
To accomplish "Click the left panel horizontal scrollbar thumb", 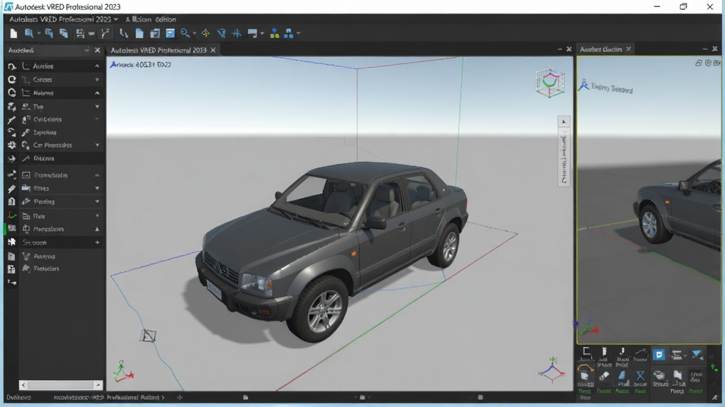I will [61, 384].
